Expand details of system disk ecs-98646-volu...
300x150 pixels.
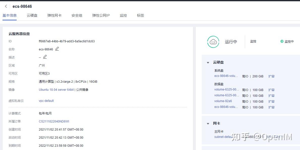coord(226,76)
